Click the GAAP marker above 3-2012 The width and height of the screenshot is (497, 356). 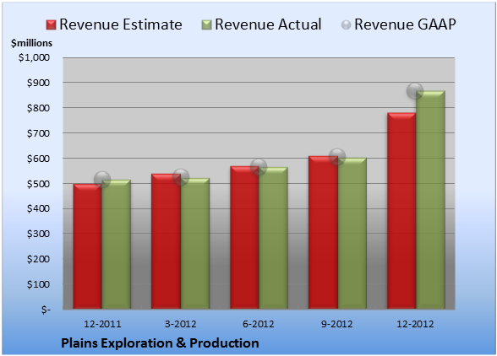pyautogui.click(x=181, y=177)
